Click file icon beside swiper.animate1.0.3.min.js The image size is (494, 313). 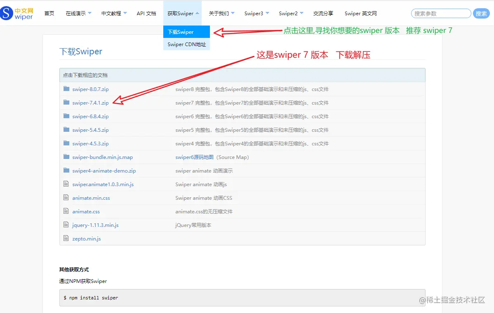click(66, 184)
